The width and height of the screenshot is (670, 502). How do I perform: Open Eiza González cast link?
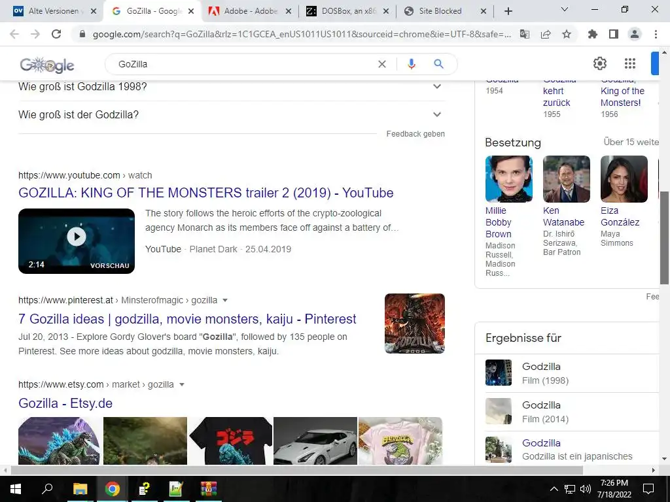point(620,216)
